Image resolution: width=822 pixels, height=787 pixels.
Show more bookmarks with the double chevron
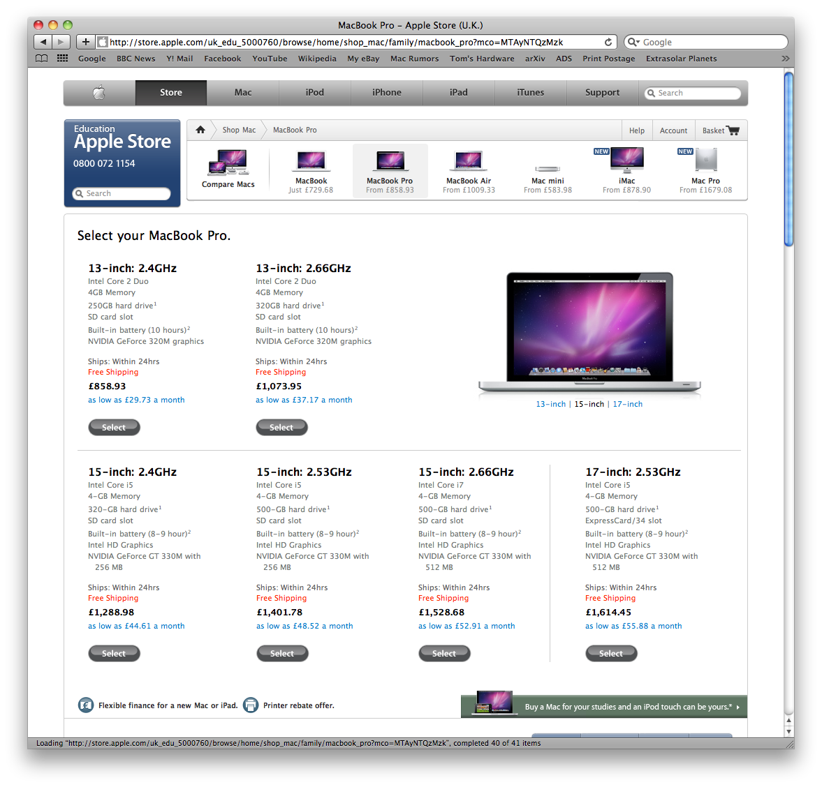[x=785, y=59]
